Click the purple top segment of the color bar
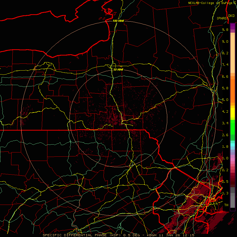Screen dimensions: 237x237 coord(233,26)
